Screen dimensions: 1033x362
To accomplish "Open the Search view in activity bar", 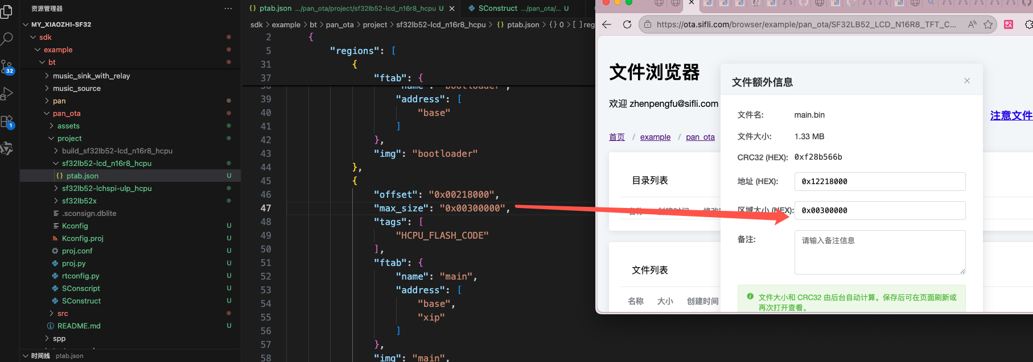I will click(7, 39).
